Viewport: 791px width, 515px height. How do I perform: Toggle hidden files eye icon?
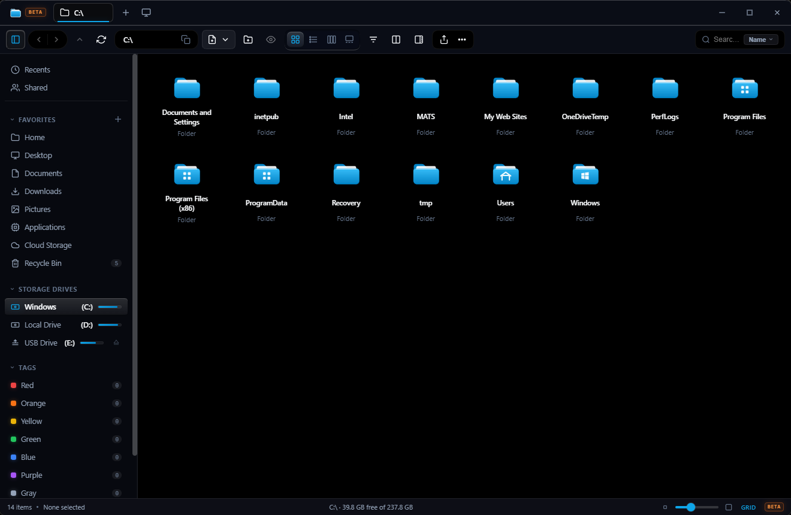pos(271,40)
